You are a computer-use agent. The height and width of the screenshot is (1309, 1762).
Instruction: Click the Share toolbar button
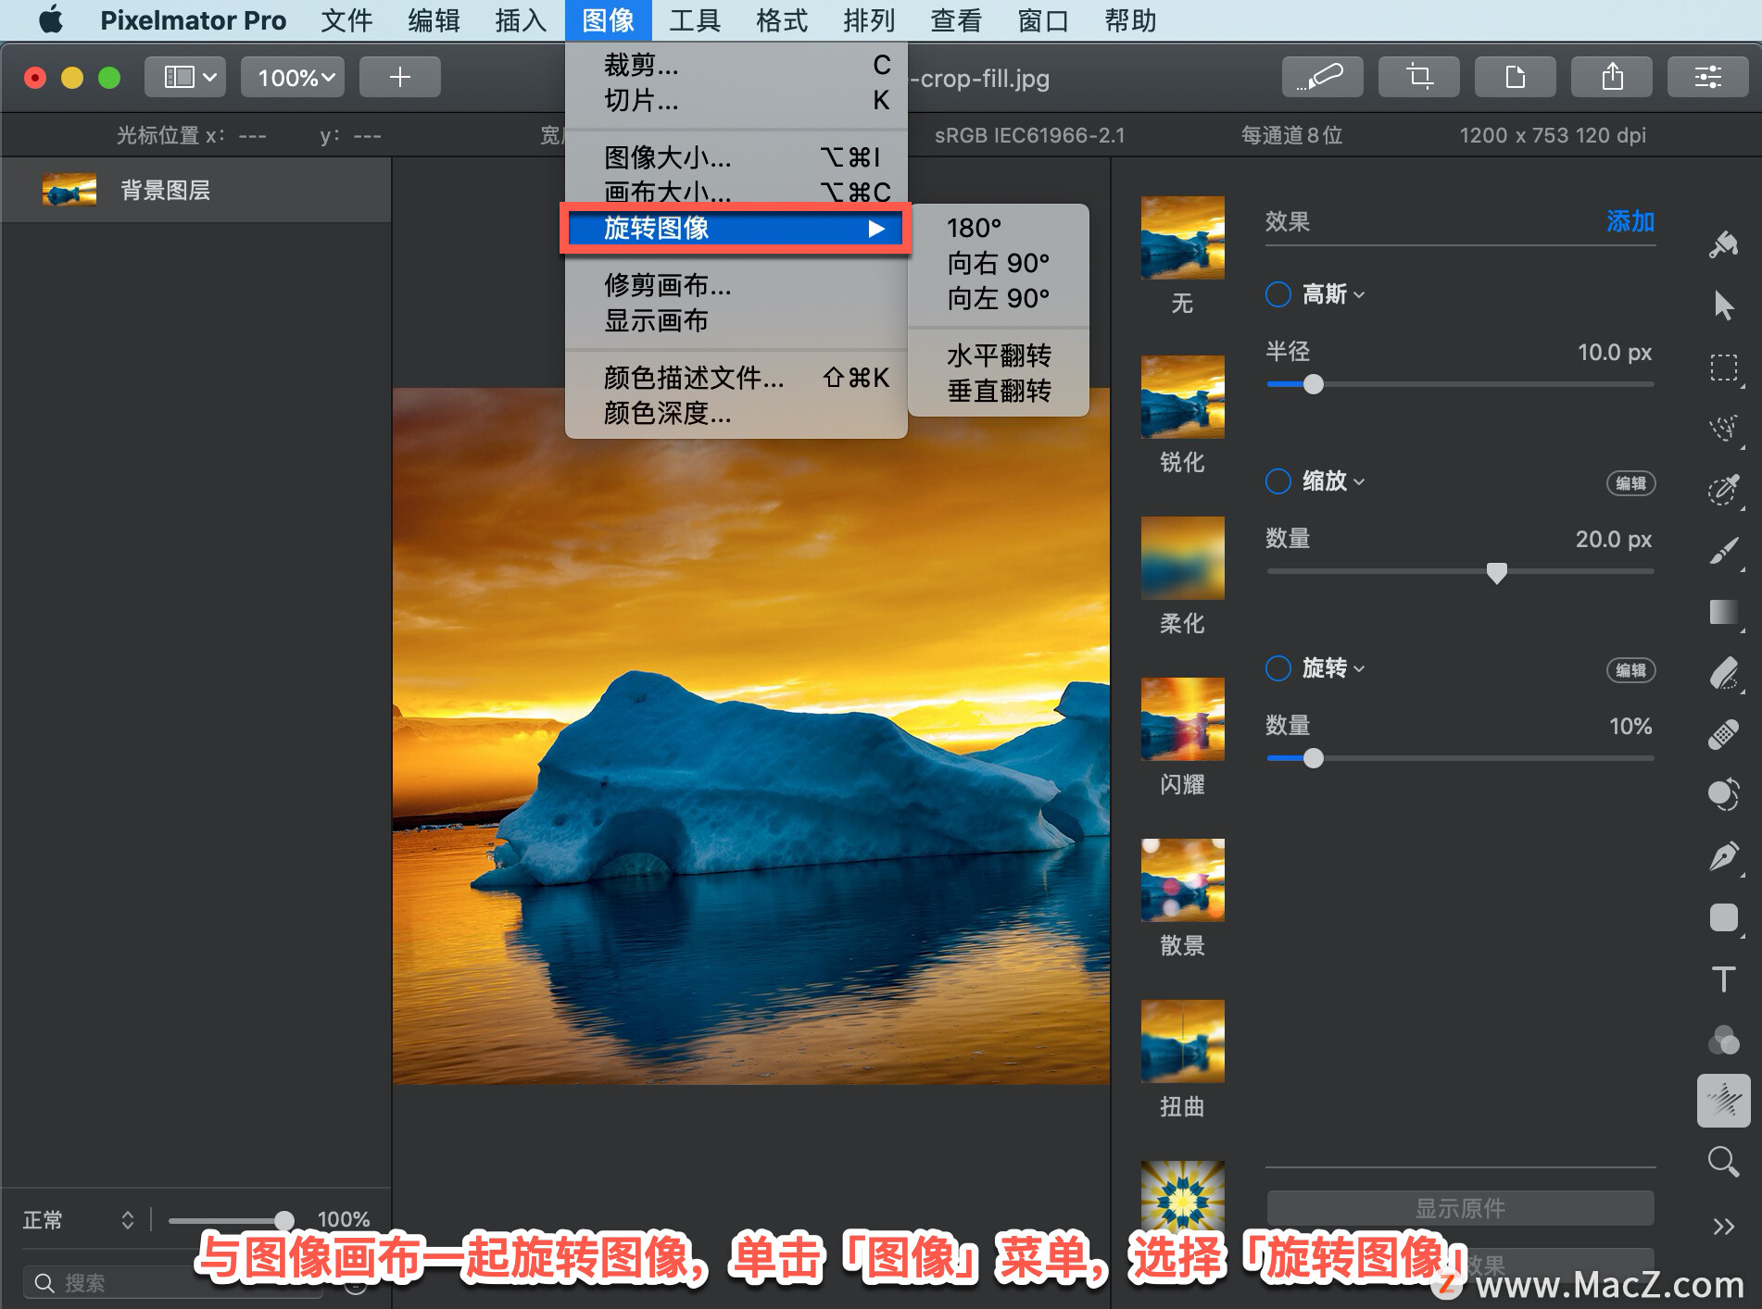(1611, 77)
